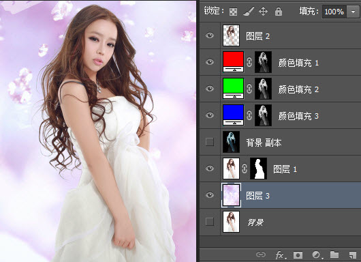Show the 背景 layer
361x262 pixels.
coord(210,222)
